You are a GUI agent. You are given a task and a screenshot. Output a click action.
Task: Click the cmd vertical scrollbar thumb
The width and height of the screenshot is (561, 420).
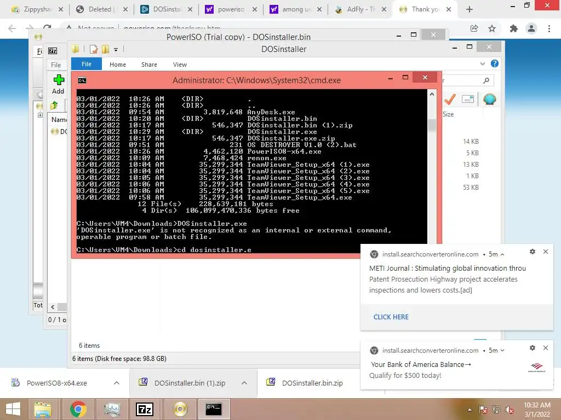432,125
